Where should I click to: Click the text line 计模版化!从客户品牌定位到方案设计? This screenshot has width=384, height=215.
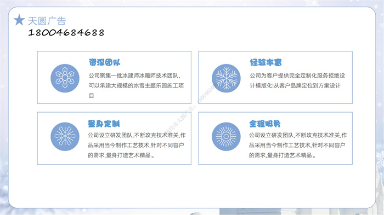pos(295,85)
